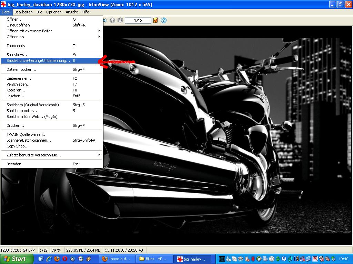This screenshot has height=264, width=353.
Task: Open the Ansicht menu
Action: (72, 12)
